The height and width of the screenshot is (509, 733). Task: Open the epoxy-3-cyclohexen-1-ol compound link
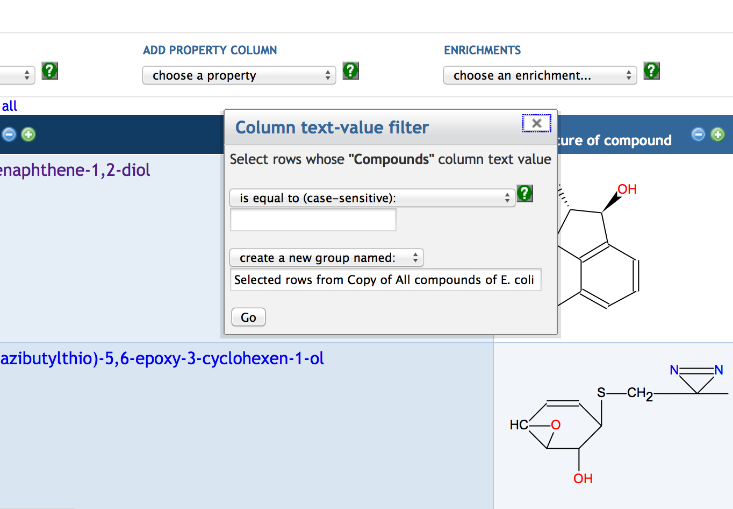tap(162, 358)
